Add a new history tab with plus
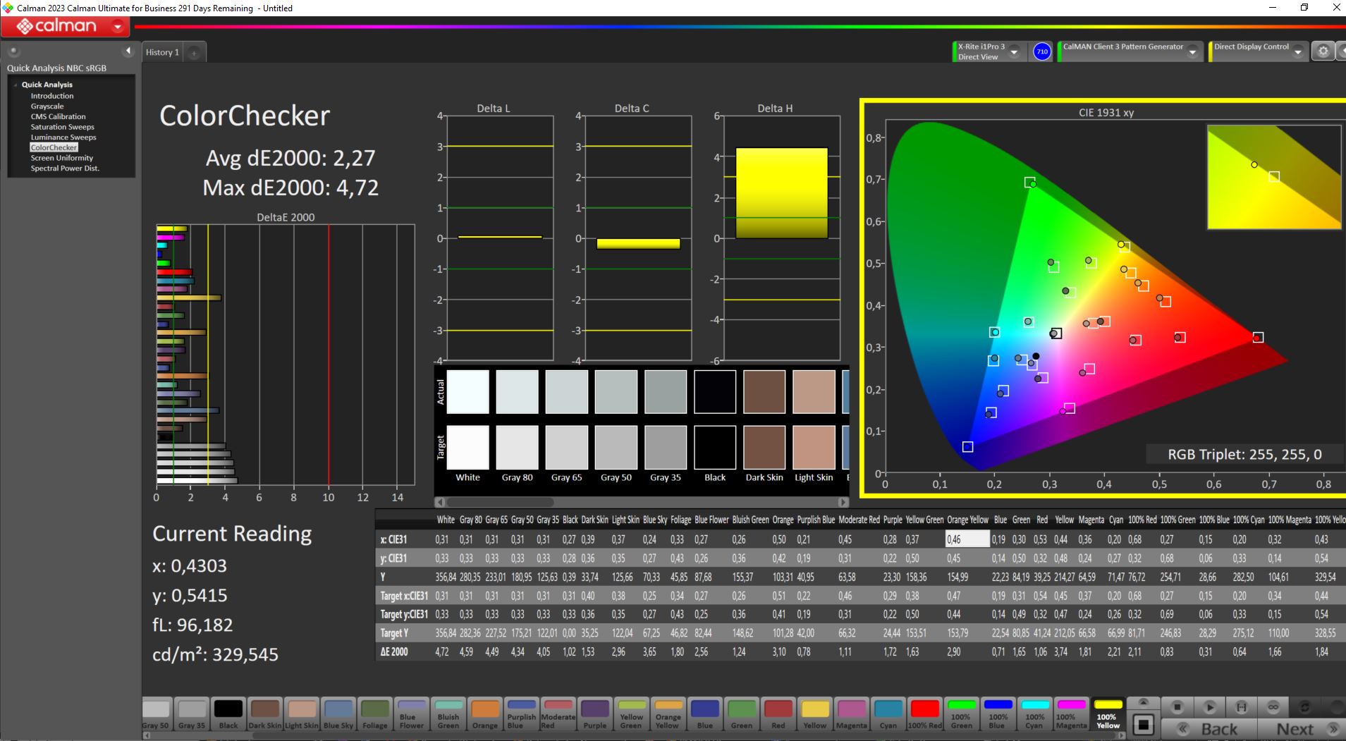 tap(194, 52)
